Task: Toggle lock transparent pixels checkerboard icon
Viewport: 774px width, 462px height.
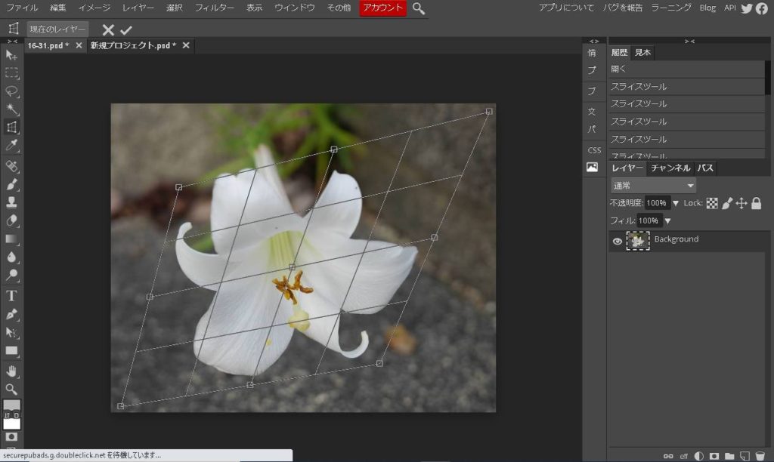Action: 712,203
